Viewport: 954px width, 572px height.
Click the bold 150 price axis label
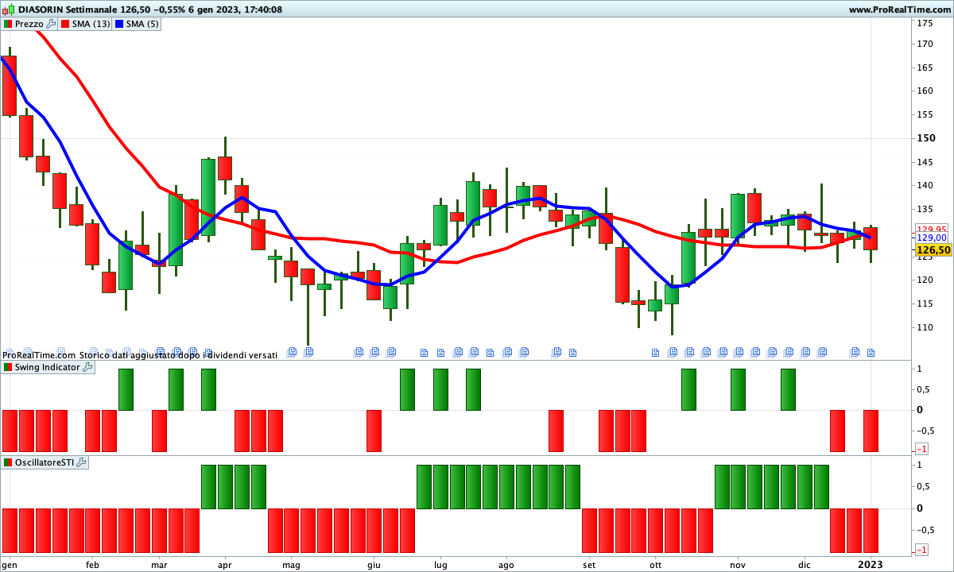point(926,138)
